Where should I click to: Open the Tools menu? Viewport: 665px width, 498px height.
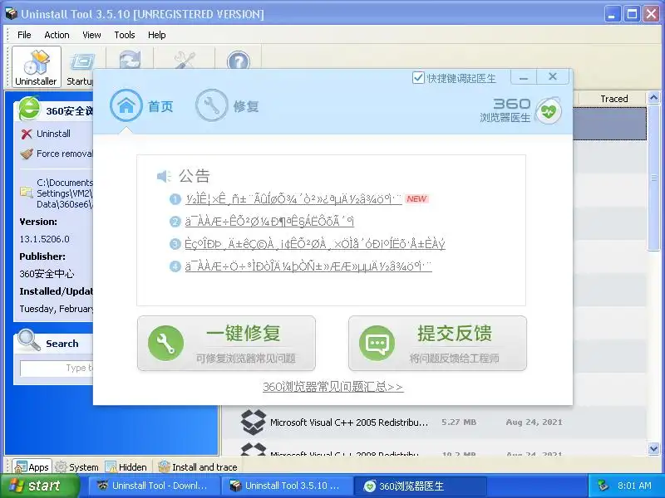(124, 35)
